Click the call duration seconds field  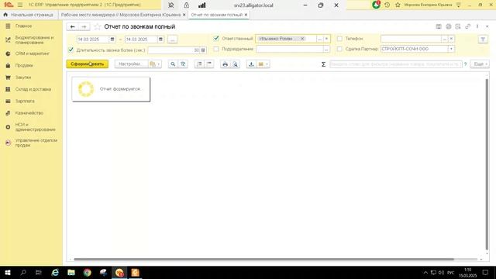(x=174, y=50)
